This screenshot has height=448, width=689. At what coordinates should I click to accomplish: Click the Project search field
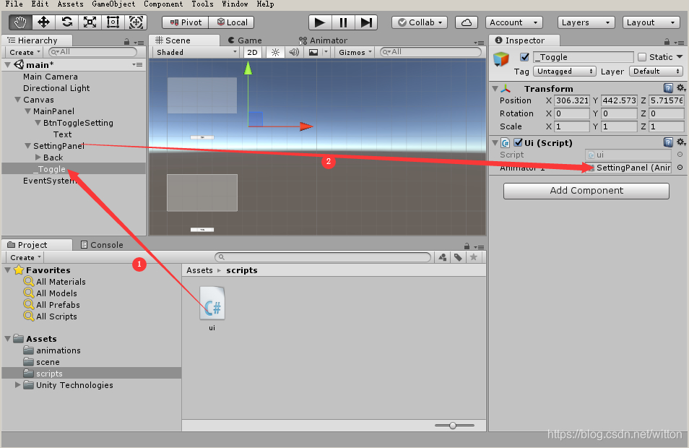point(323,257)
